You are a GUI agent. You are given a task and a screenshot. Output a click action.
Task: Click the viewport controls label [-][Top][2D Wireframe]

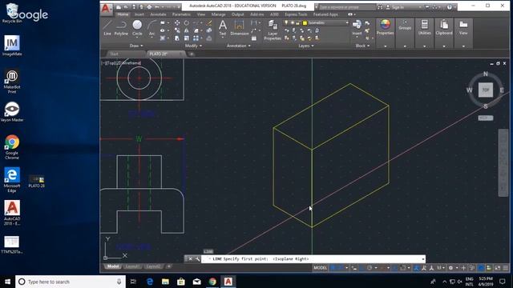[121, 63]
